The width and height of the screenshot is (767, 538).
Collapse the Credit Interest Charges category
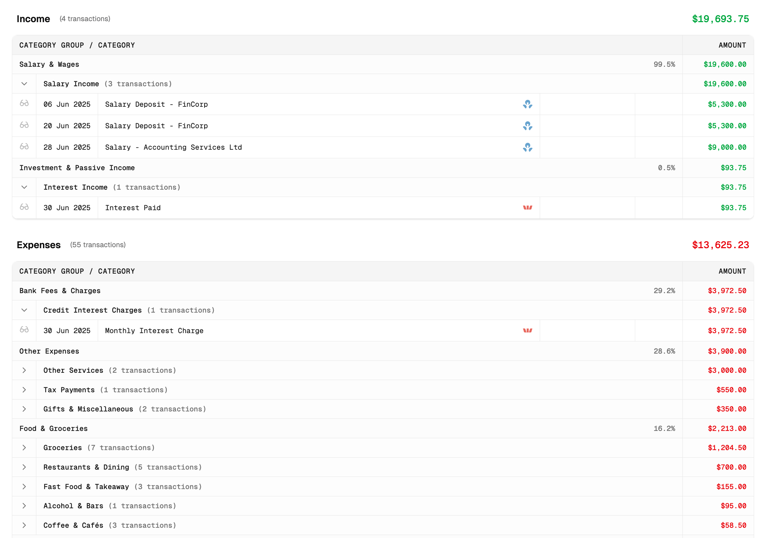[x=24, y=310]
